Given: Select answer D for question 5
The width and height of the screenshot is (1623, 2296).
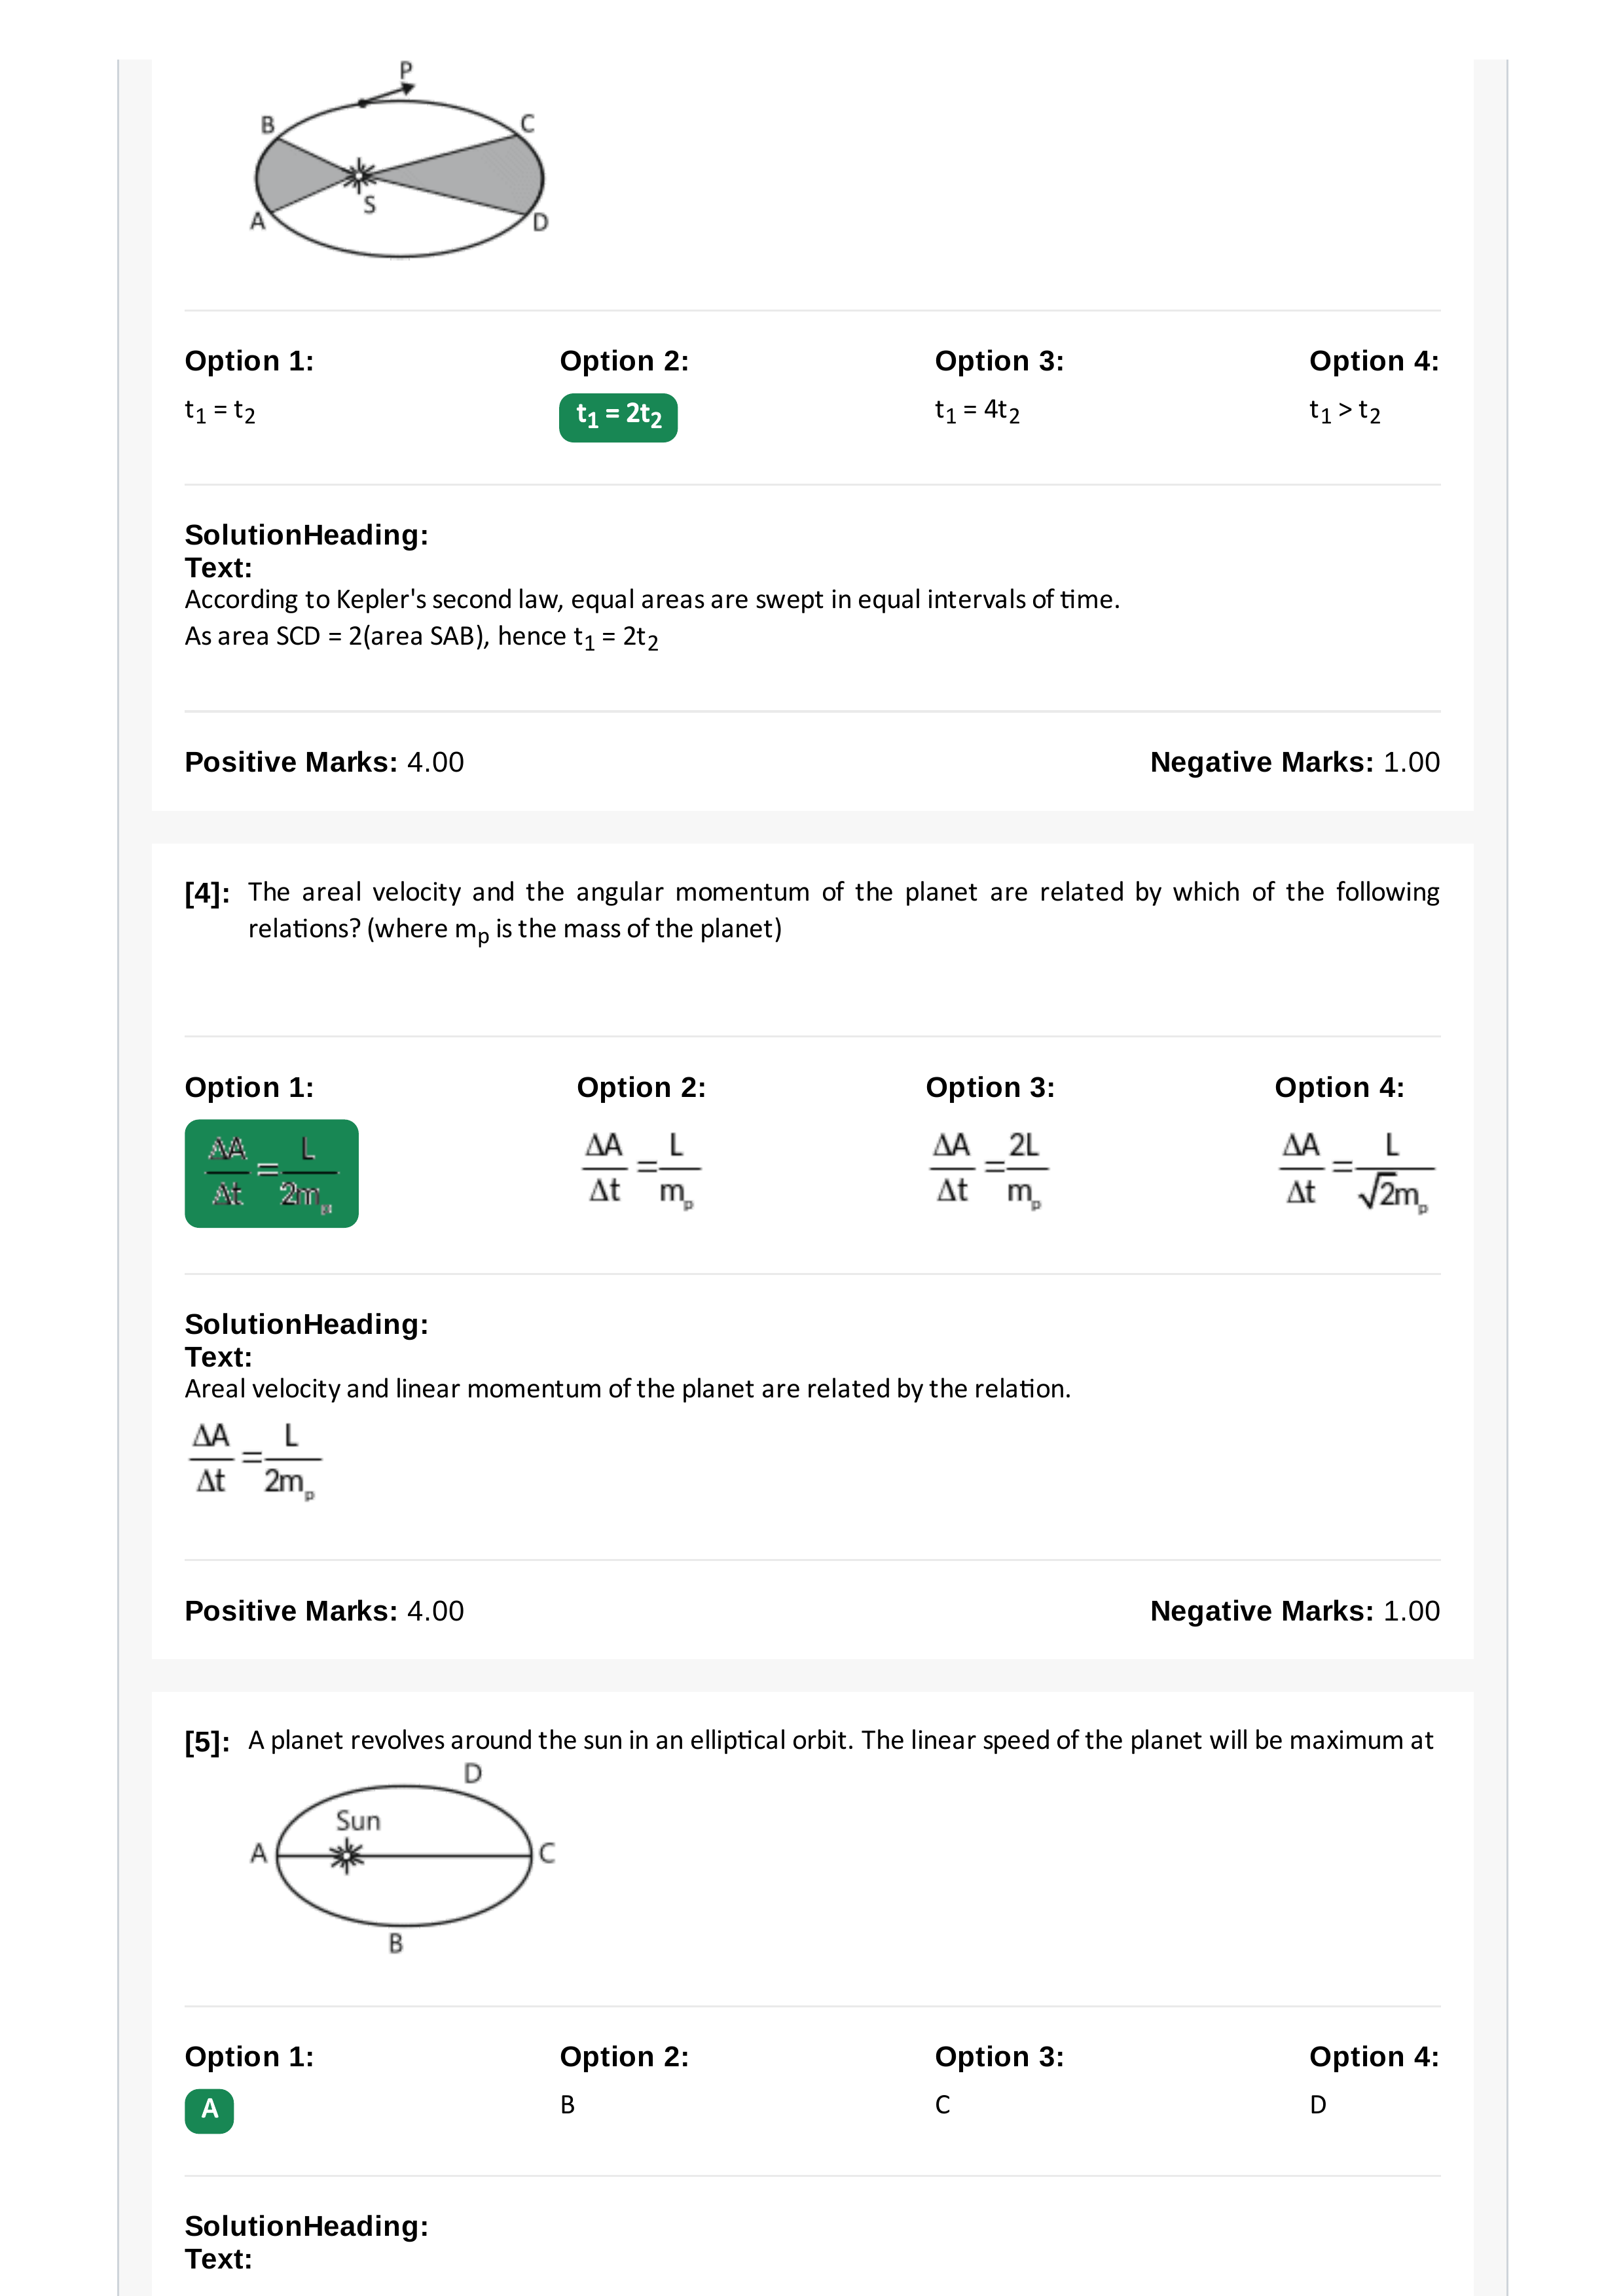Looking at the screenshot, I should pos(1318,2105).
